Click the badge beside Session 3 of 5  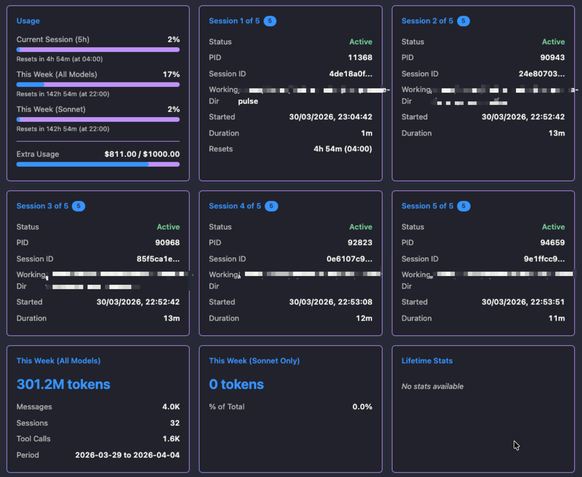[78, 206]
